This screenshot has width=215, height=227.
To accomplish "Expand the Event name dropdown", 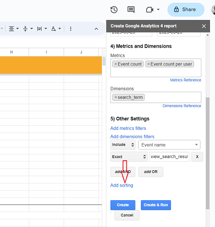I will click(169, 145).
